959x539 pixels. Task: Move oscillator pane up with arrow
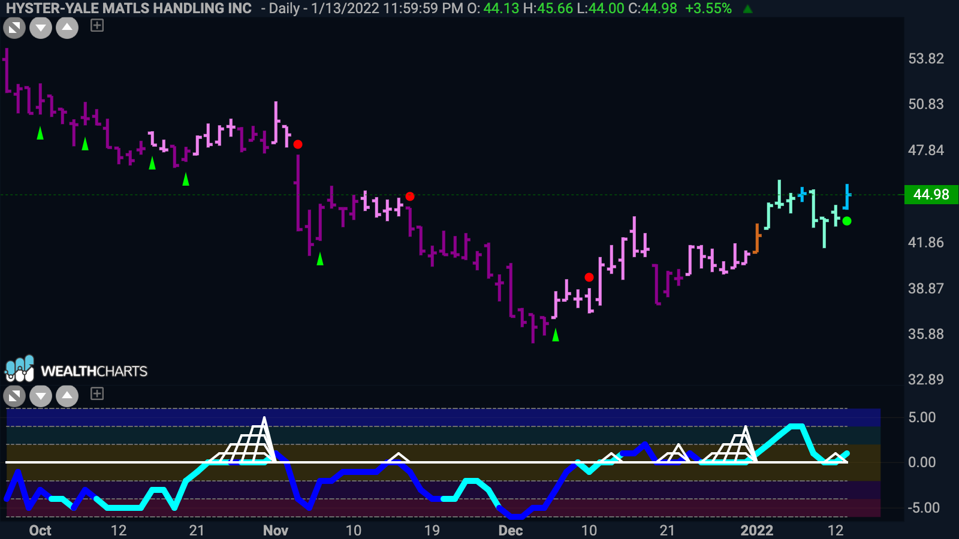point(67,396)
